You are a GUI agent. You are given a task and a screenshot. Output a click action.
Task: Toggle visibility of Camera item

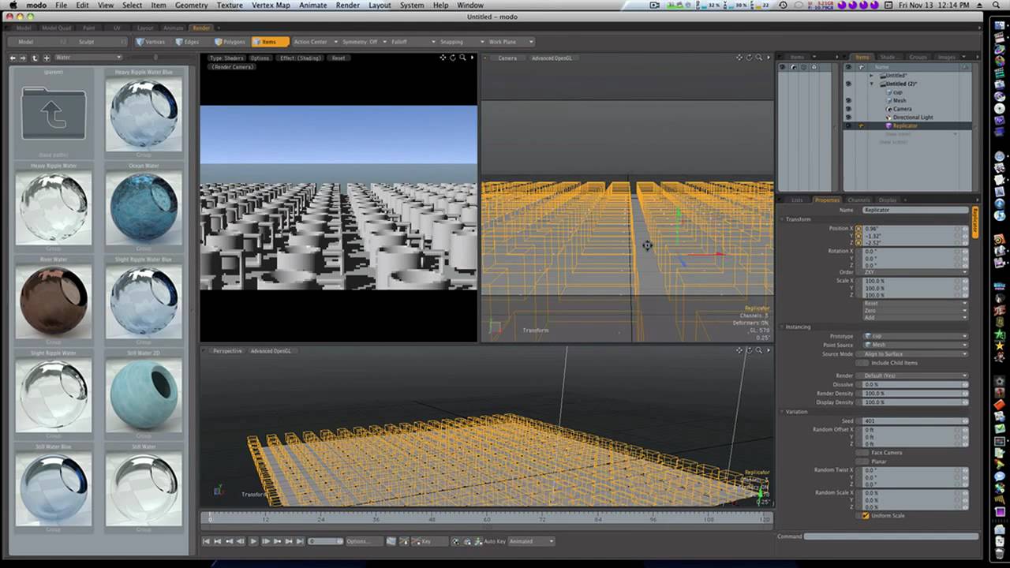(x=848, y=109)
